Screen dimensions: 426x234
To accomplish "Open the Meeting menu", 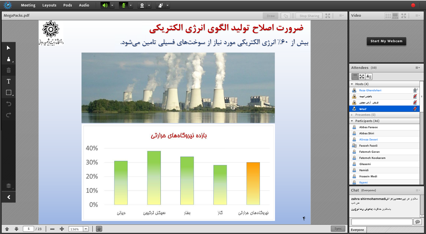I will click(x=28, y=5).
